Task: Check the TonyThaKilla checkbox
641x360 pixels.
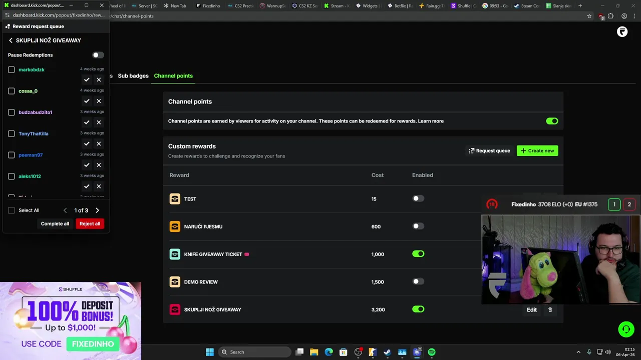Action: coord(12,133)
